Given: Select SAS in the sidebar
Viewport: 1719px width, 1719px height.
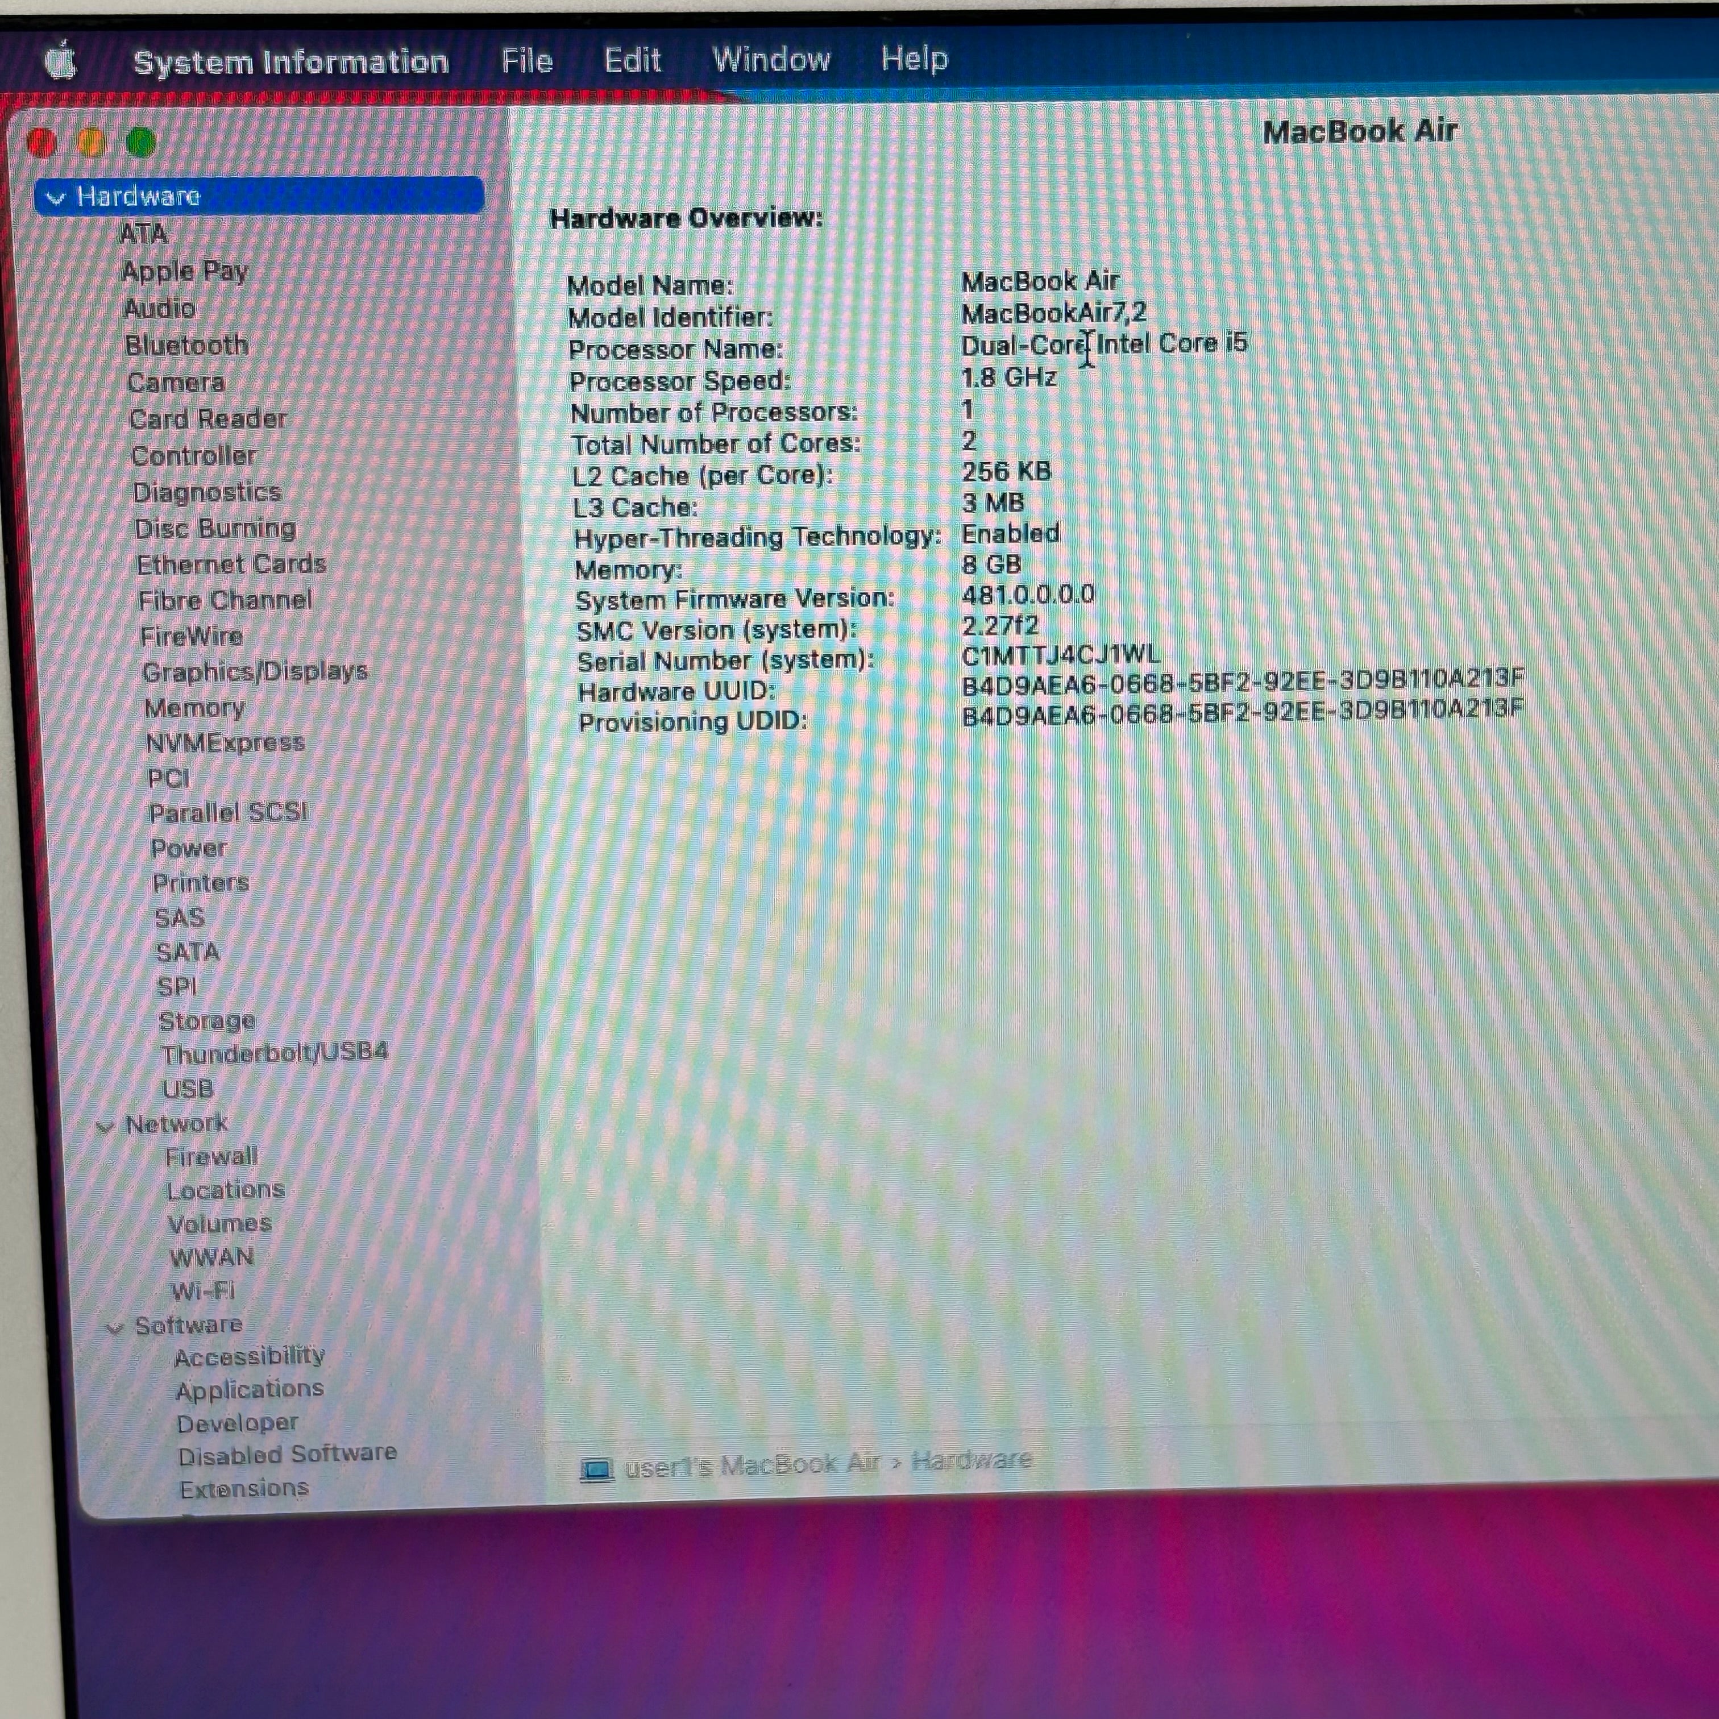Looking at the screenshot, I should [x=180, y=917].
